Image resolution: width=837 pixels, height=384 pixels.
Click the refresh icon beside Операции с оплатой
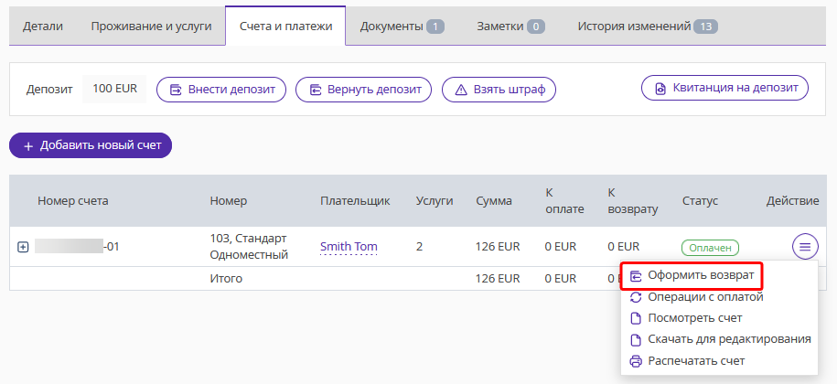point(636,297)
